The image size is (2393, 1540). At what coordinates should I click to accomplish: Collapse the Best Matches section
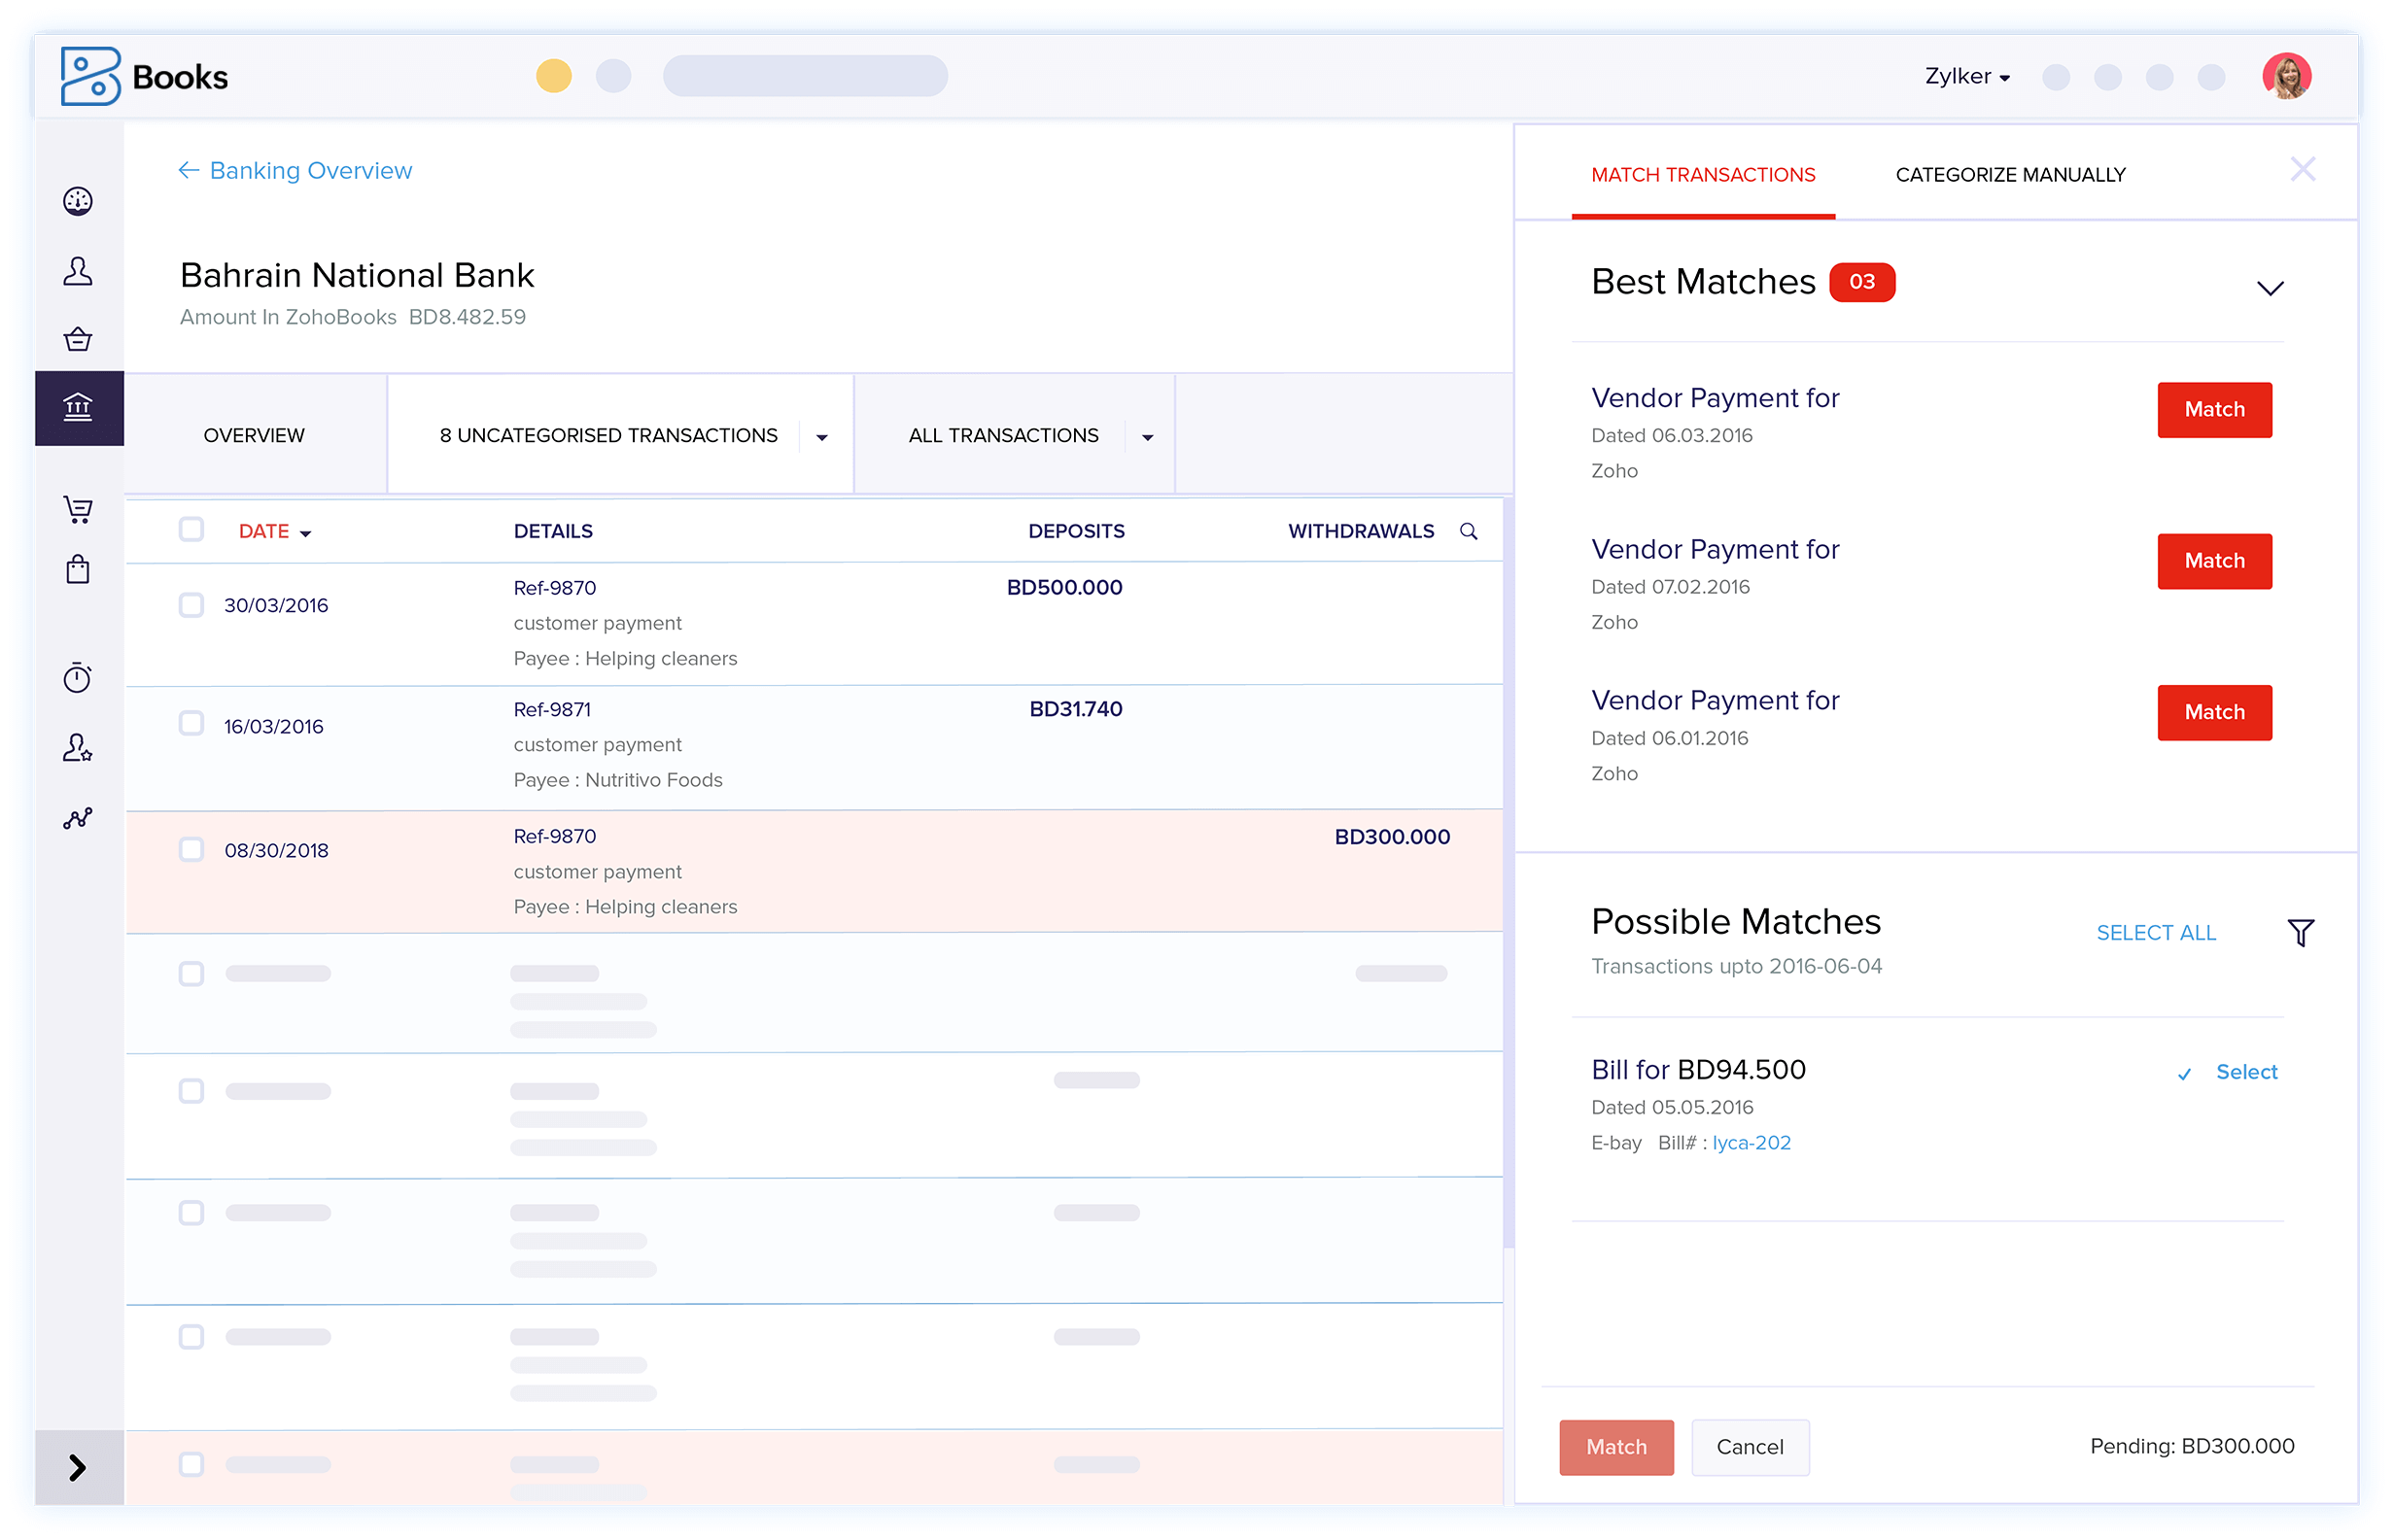pyautogui.click(x=2270, y=287)
